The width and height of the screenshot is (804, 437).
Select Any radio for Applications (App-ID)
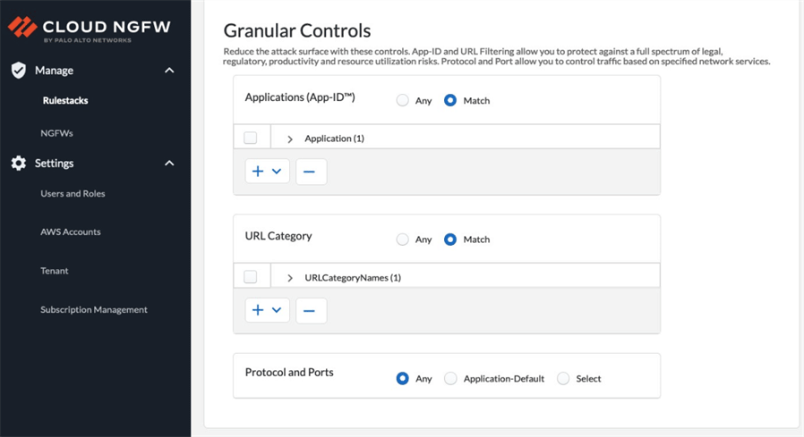pyautogui.click(x=403, y=101)
